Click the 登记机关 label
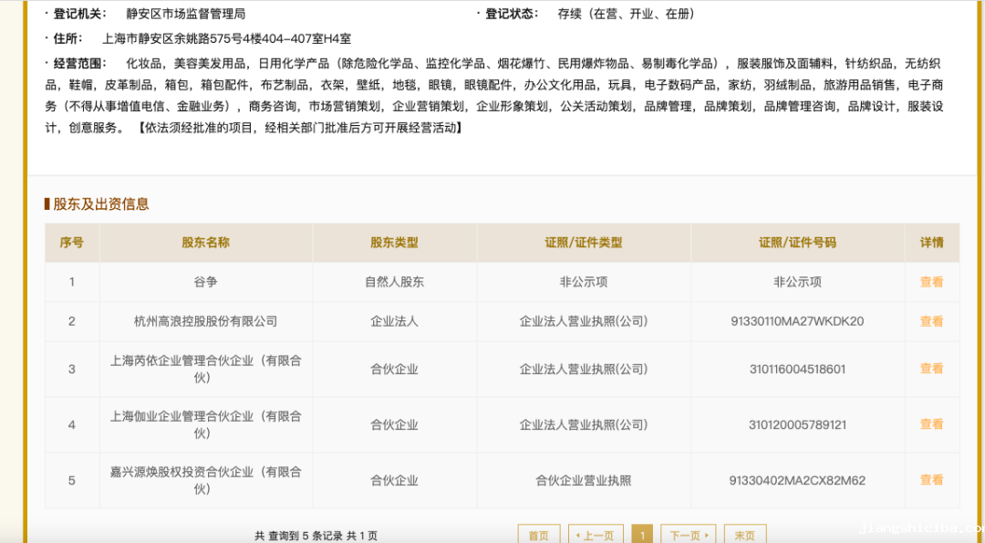The height and width of the screenshot is (543, 985). 80,14
